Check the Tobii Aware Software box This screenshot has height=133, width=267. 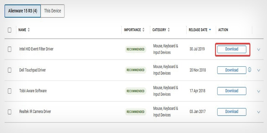10,91
